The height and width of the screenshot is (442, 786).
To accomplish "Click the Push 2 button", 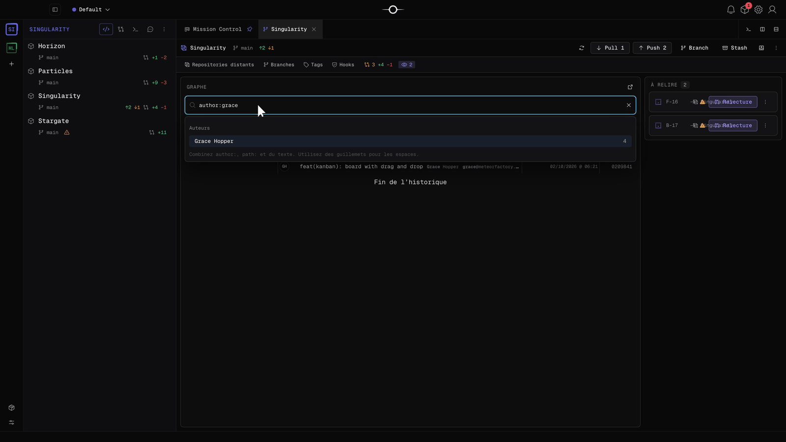I will [652, 48].
